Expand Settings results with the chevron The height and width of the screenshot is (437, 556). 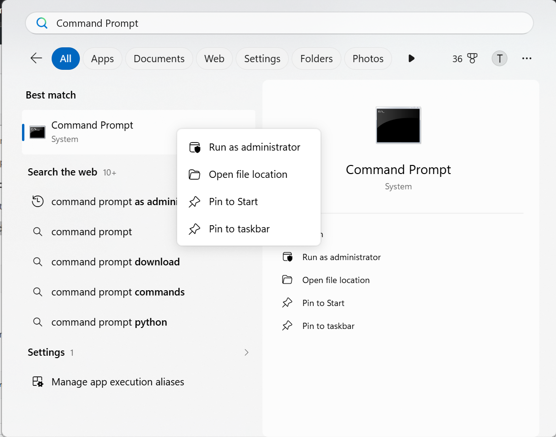246,352
